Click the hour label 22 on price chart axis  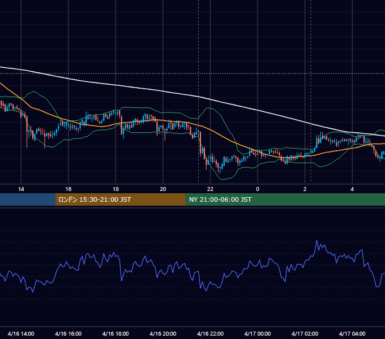point(210,189)
